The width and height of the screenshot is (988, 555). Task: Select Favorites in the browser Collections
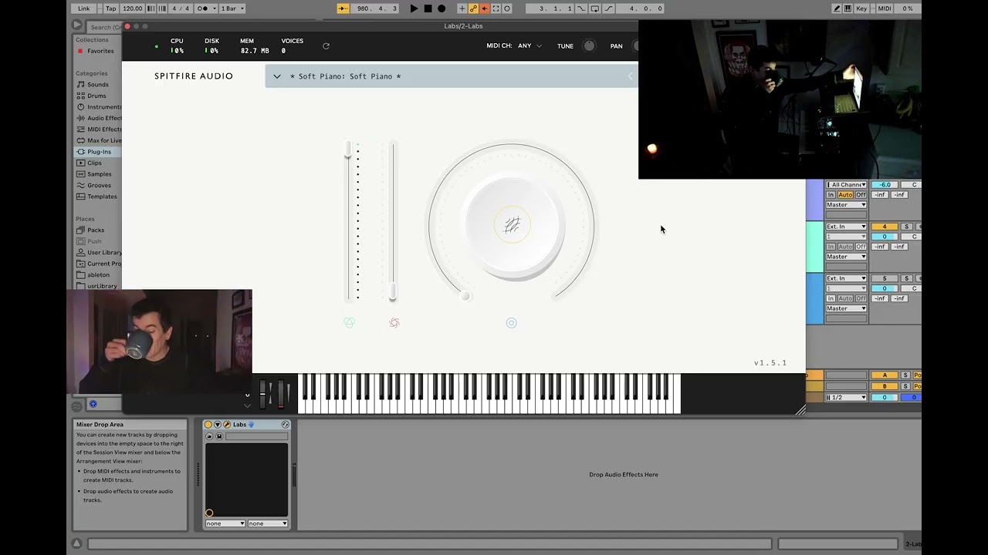click(x=100, y=51)
